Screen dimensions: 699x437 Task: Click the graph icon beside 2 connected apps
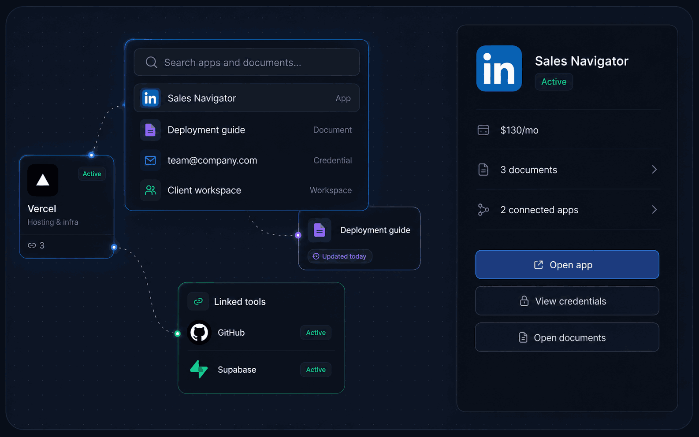pos(483,210)
